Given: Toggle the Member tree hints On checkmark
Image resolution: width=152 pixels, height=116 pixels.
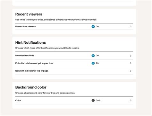Looking at the screenshot, I should click(93, 56).
